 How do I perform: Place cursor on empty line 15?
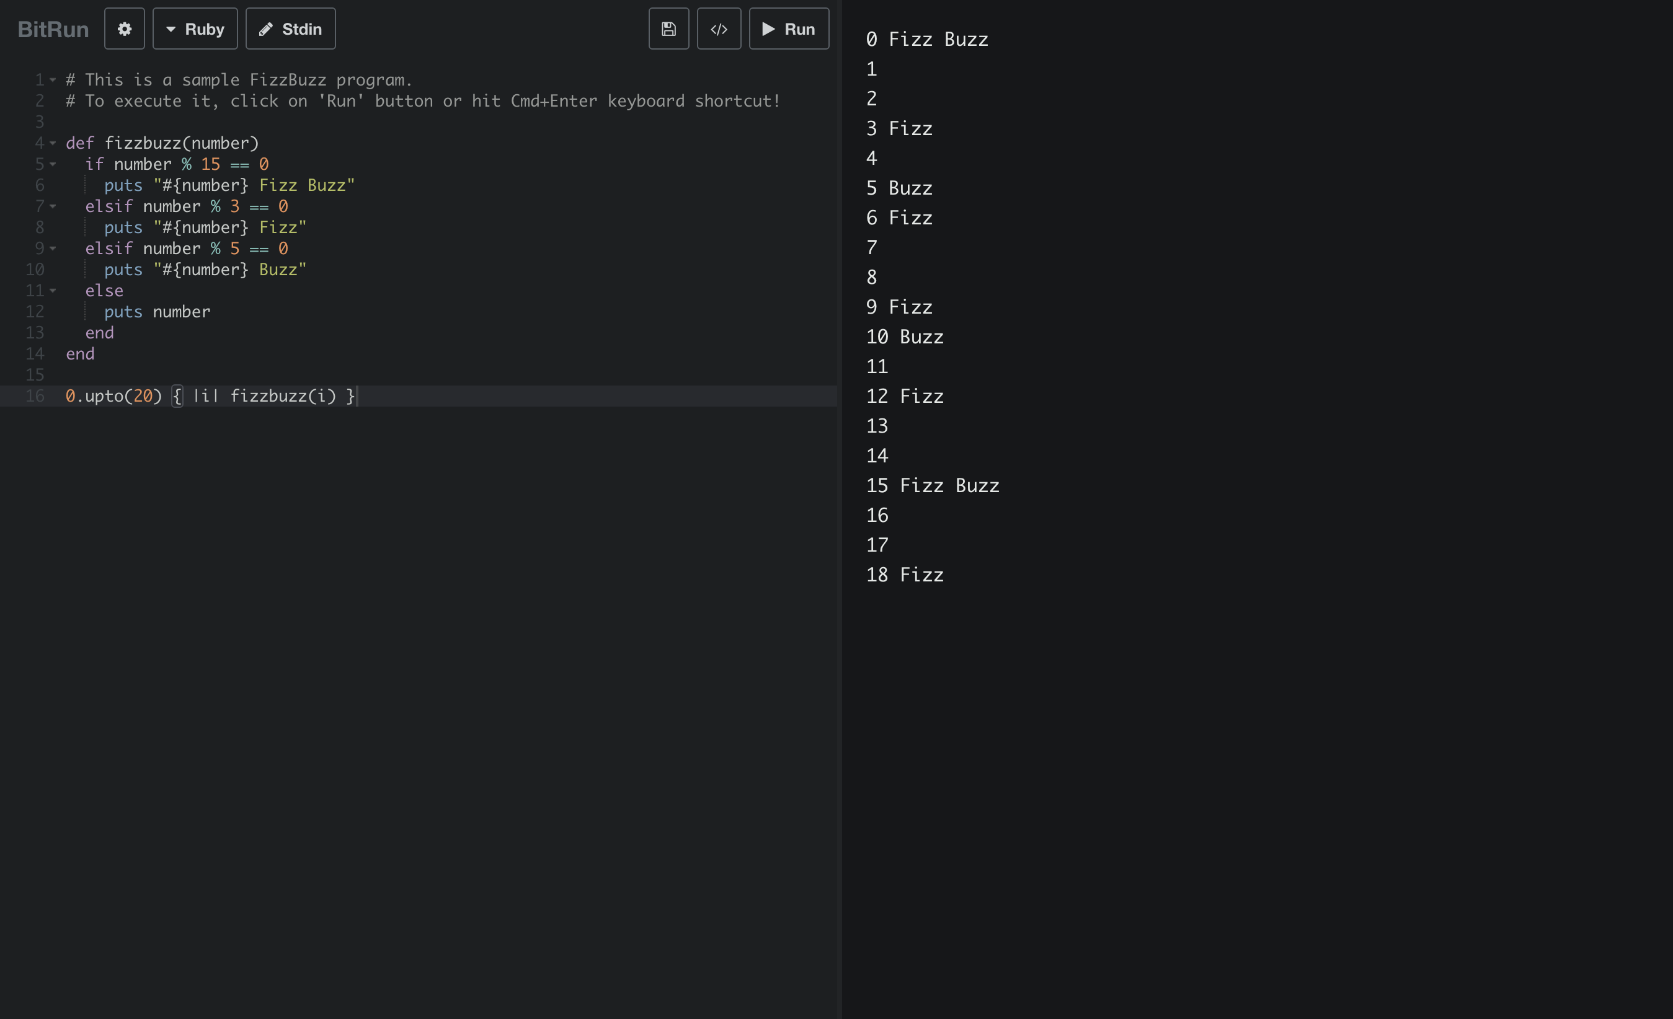[272, 375]
